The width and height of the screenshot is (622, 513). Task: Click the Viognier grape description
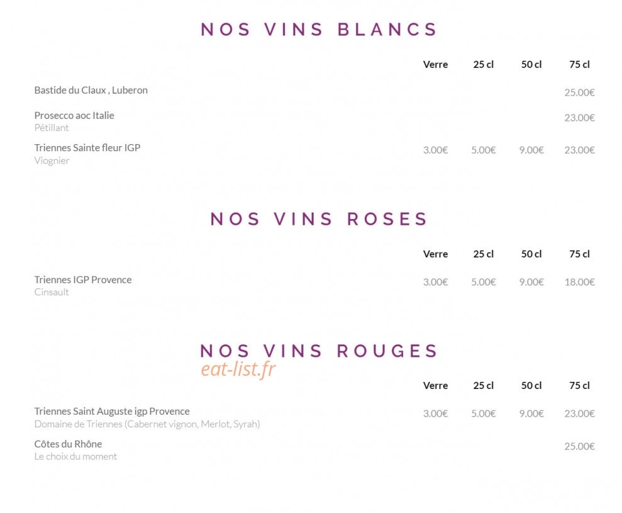pos(52,161)
